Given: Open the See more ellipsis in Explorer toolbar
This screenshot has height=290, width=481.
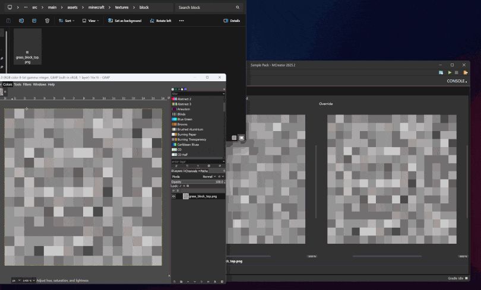Looking at the screenshot, I should click(182, 21).
